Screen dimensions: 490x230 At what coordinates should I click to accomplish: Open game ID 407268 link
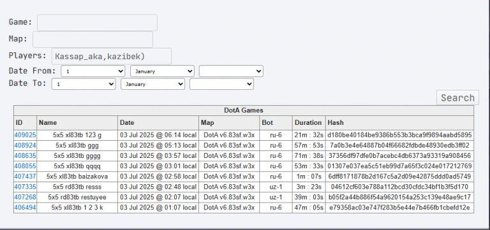click(25, 198)
